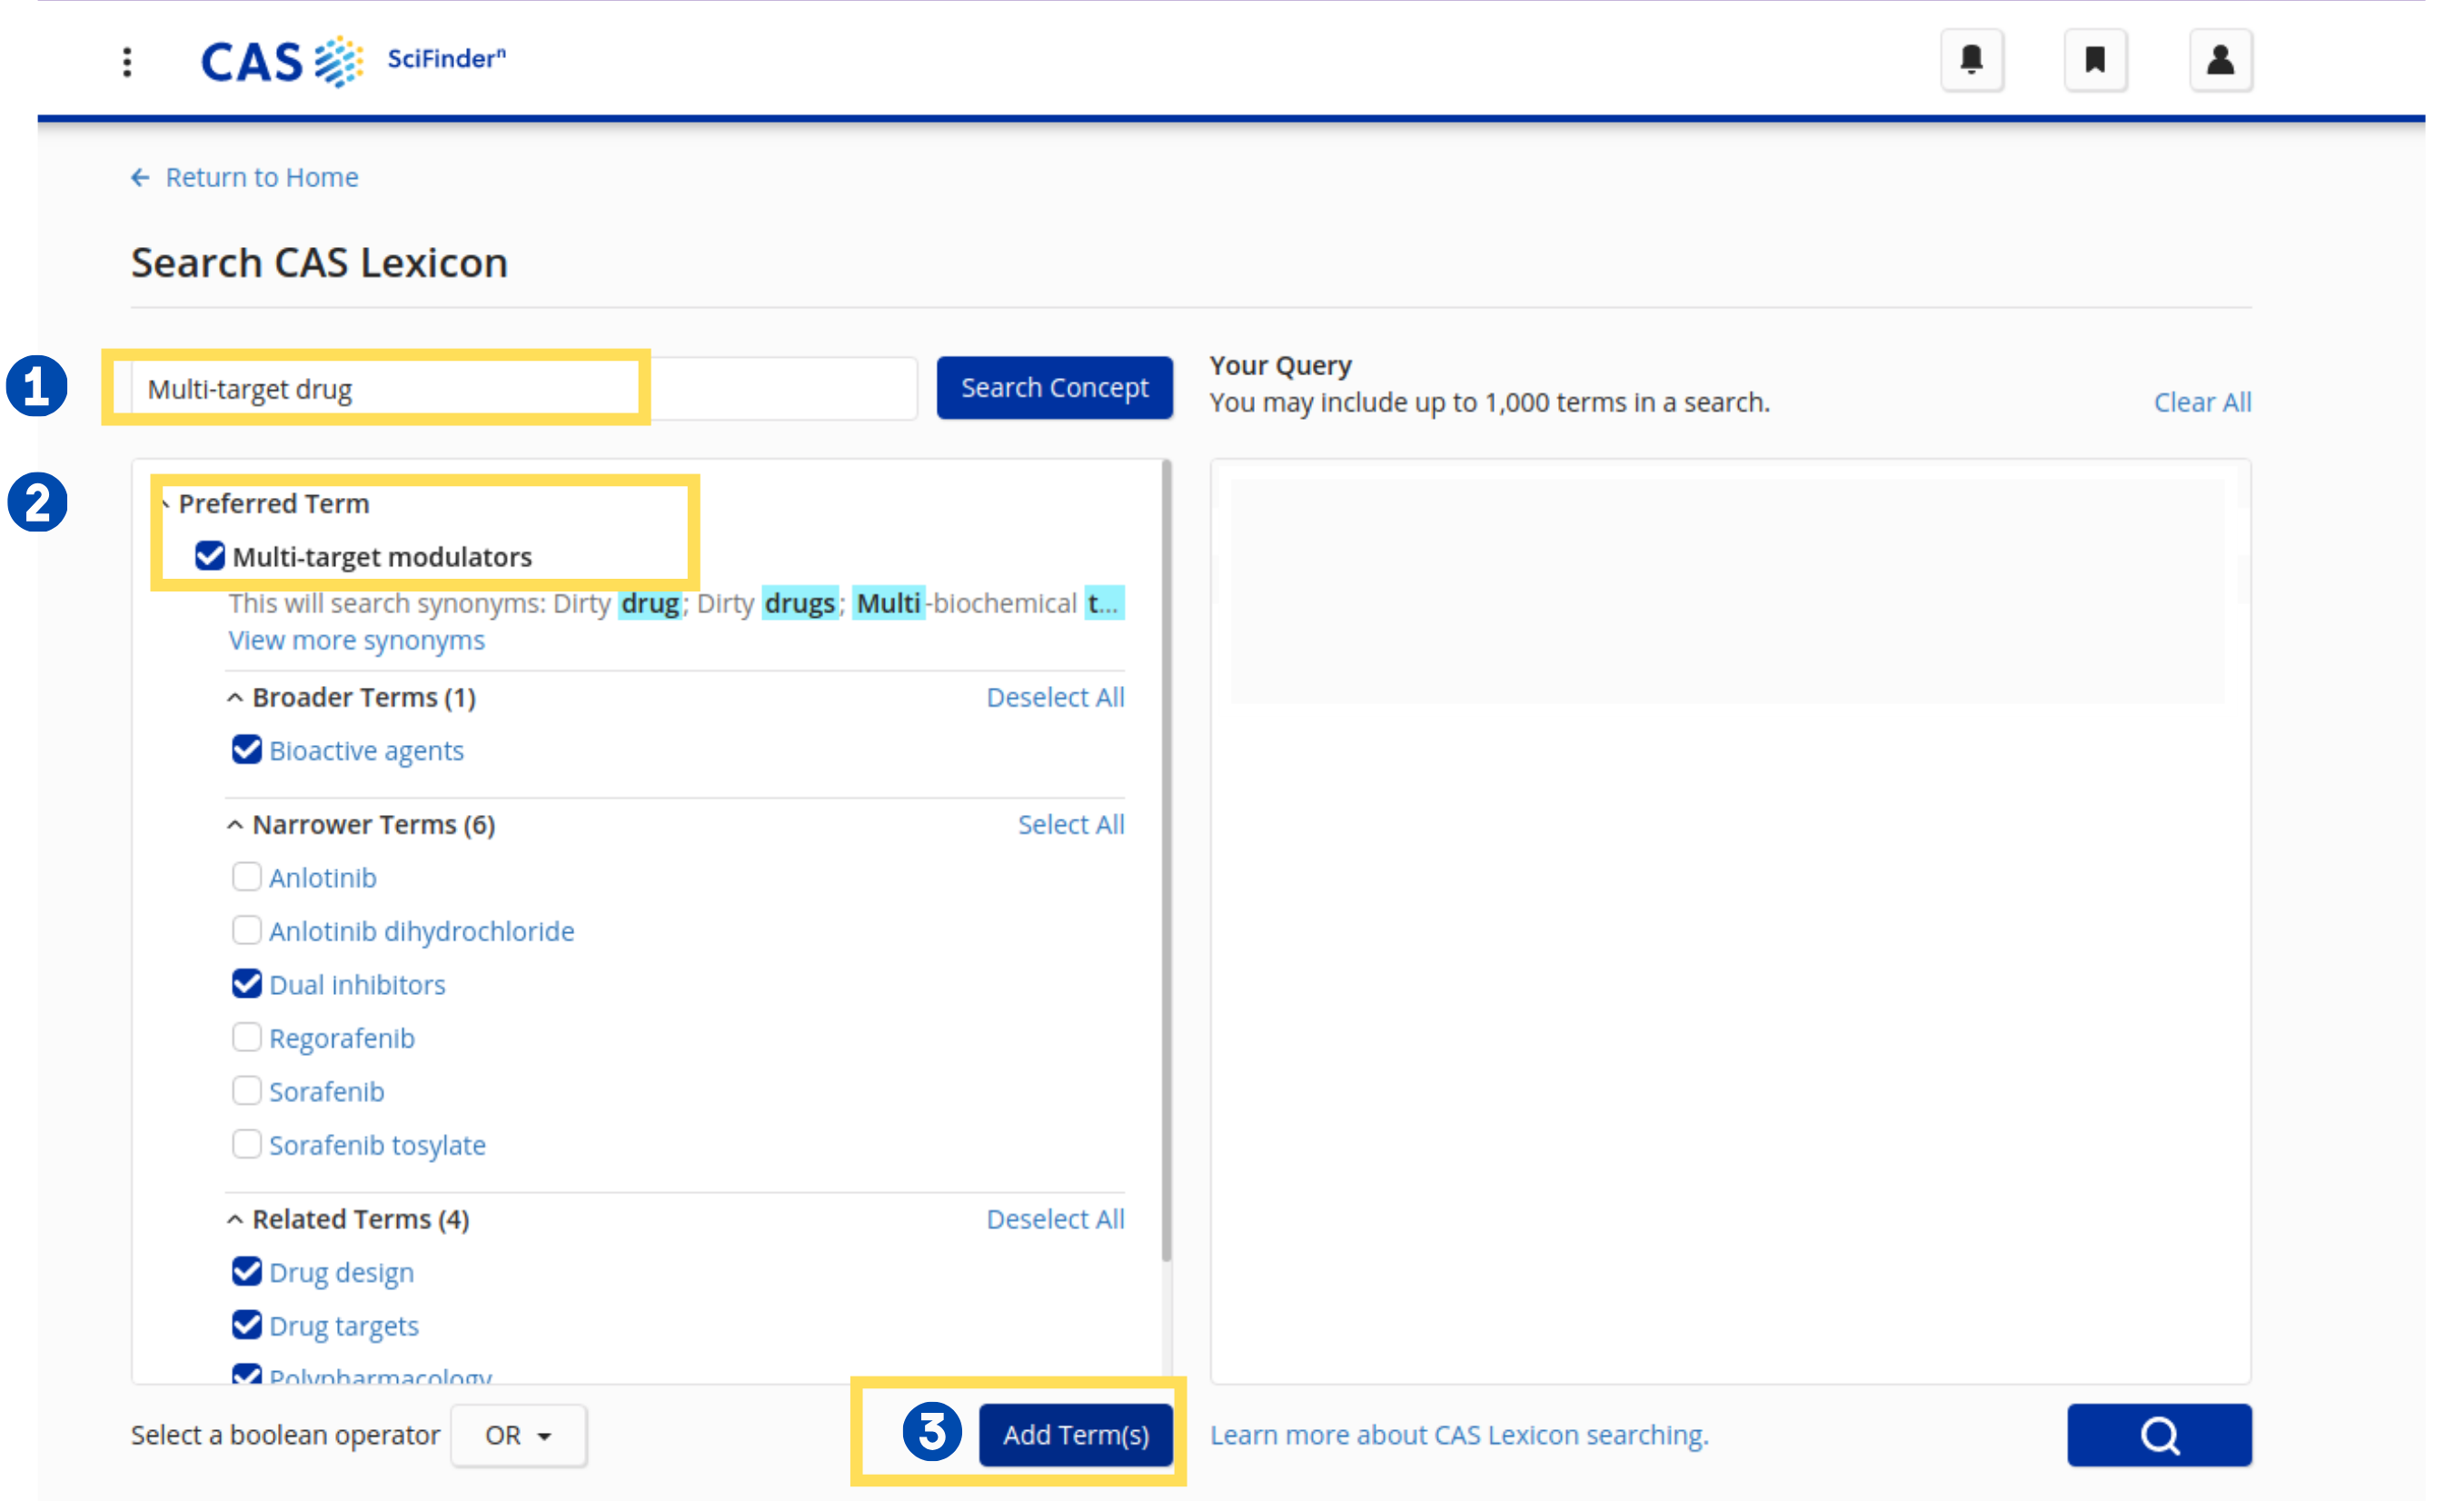Check the Anlotinib checkbox
This screenshot has width=2464, height=1501.
tap(246, 877)
